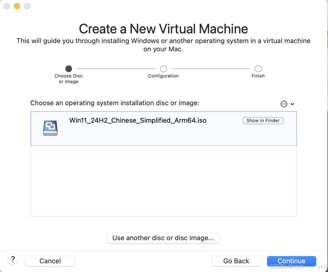The height and width of the screenshot is (272, 328).
Task: Click the Go Back button
Action: 236,261
